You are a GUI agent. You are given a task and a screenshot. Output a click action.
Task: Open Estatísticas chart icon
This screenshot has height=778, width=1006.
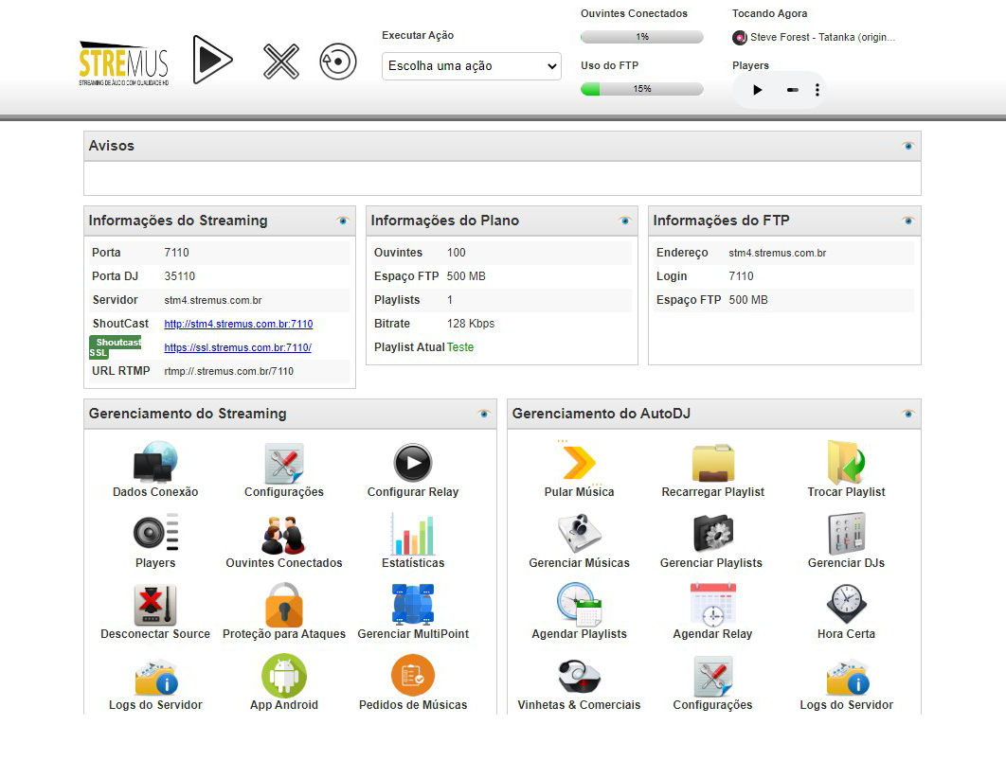click(x=413, y=535)
